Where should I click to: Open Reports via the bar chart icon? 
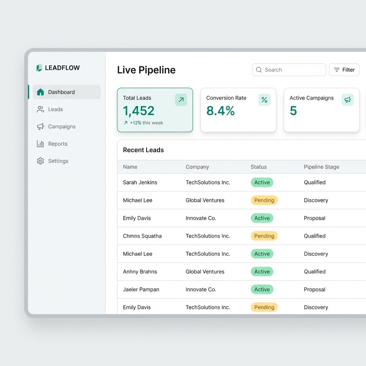40,143
